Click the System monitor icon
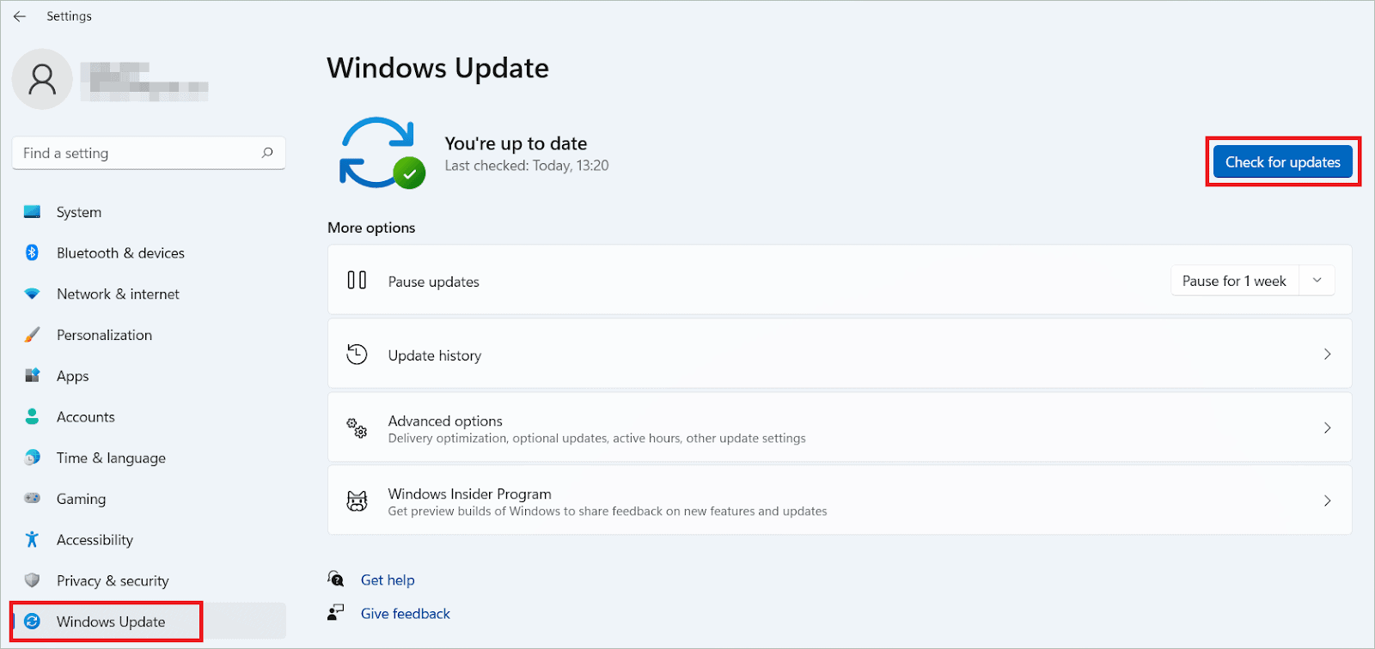The height and width of the screenshot is (649, 1375). [x=33, y=212]
